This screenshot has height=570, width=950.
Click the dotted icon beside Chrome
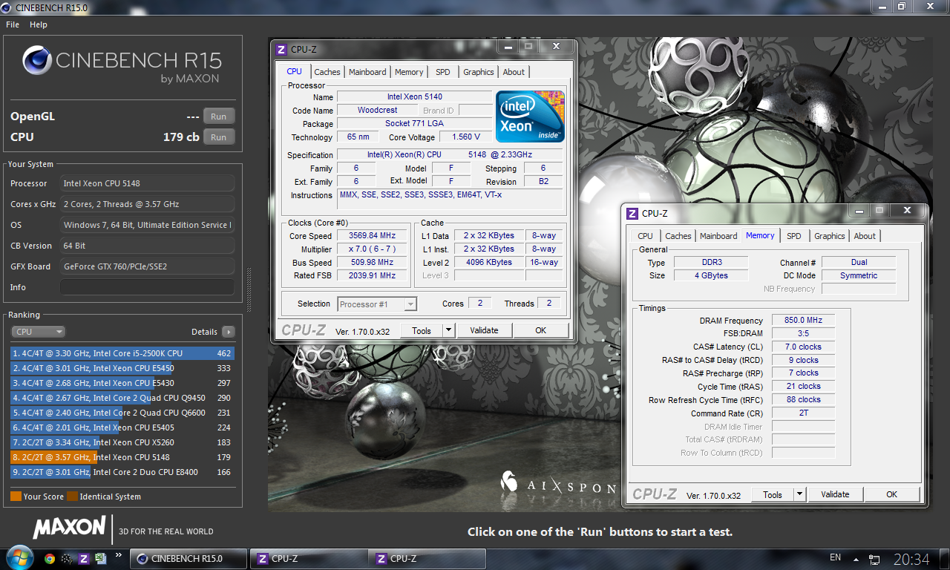[67, 559]
